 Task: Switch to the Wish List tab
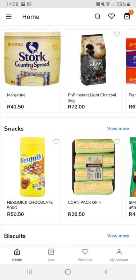[x=85, y=255]
